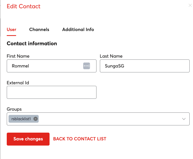Click the Last Name label text
Screen dimensions: 193x159
[111, 56]
